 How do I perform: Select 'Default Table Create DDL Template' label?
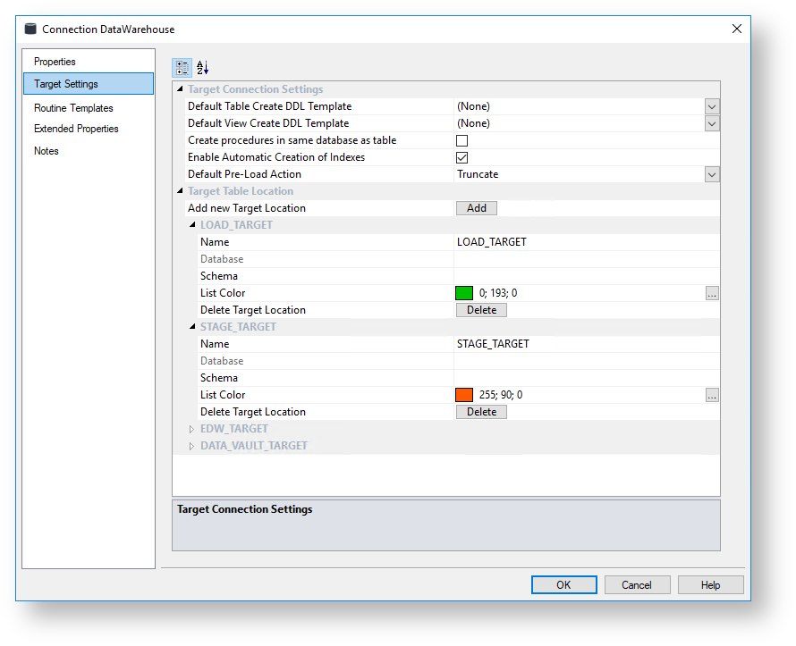tap(269, 106)
